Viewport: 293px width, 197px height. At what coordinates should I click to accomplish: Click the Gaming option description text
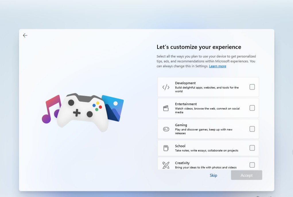coord(203,131)
